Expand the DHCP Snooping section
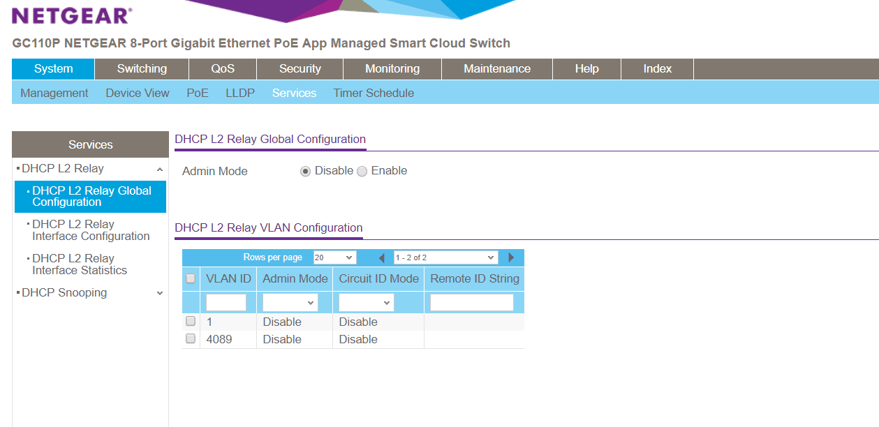The image size is (879, 427). point(160,294)
